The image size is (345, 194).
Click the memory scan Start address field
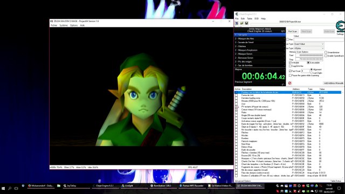coord(309,55)
